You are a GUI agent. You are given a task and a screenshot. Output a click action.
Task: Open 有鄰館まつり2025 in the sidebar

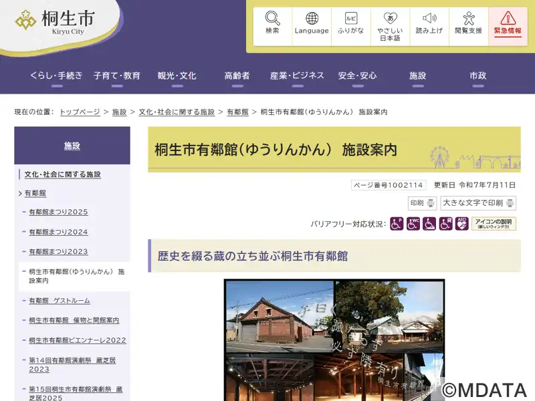tap(58, 213)
